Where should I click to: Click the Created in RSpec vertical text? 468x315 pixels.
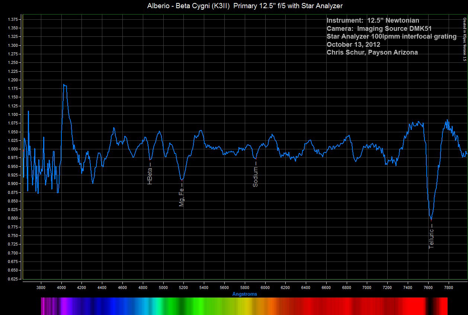[x=464, y=39]
